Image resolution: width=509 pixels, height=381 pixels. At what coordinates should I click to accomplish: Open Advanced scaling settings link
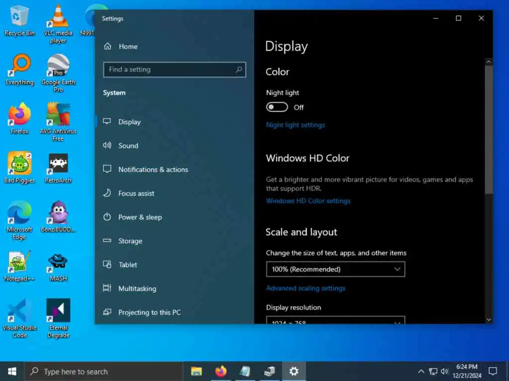306,288
